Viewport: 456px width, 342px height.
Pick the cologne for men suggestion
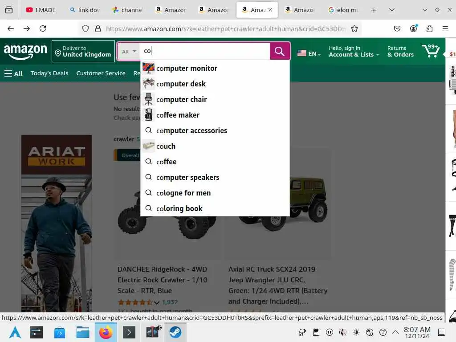tap(215, 193)
